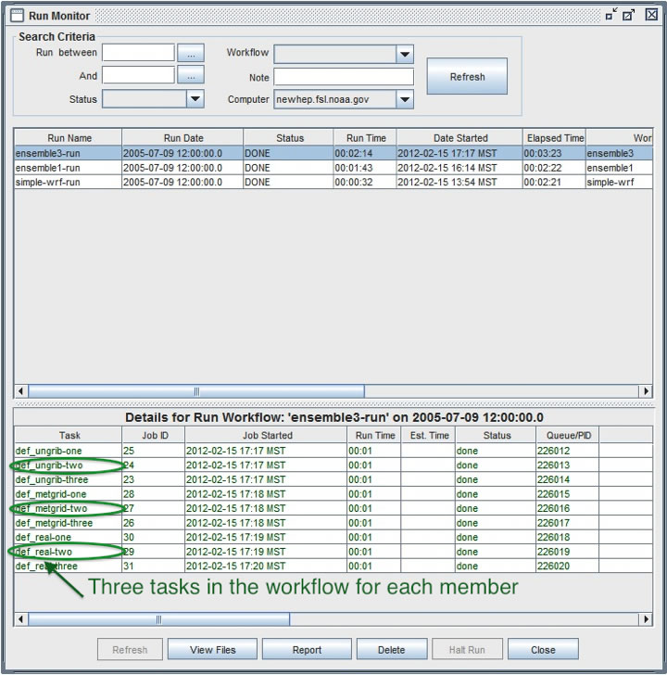Expand the Computer dropdown list
The height and width of the screenshot is (675, 667).
[404, 98]
